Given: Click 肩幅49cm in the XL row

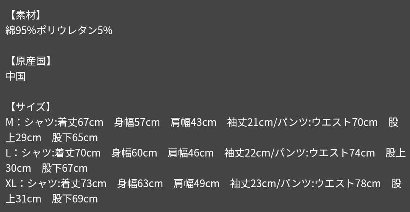Looking at the screenshot, I should (196, 184).
